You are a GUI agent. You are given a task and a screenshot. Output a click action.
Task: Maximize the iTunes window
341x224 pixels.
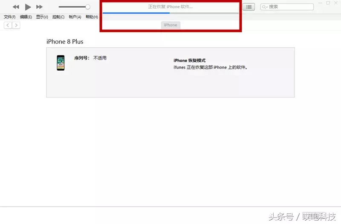pos(328,3)
